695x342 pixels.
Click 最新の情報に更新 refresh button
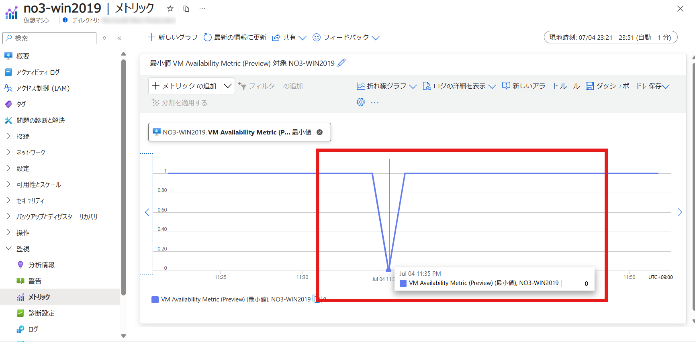point(235,37)
